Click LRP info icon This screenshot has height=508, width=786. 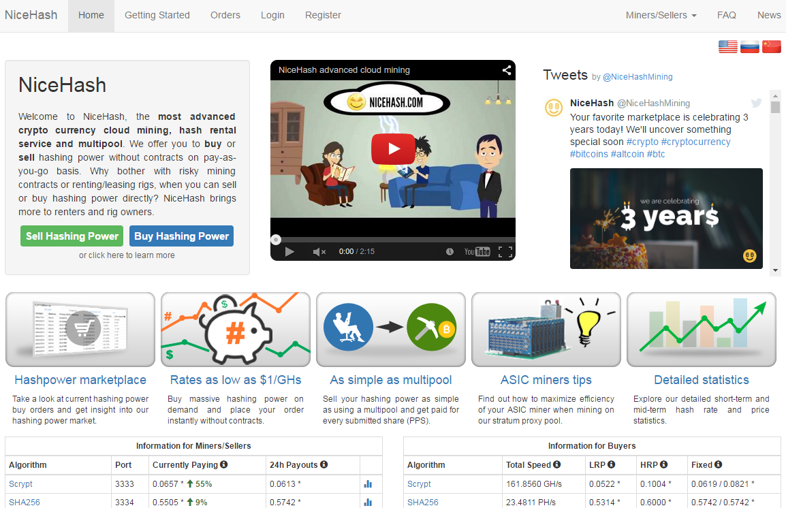[611, 464]
